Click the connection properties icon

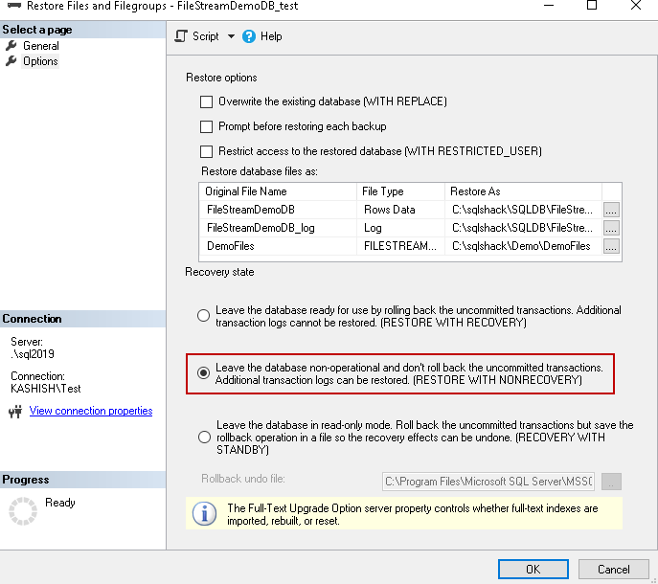tap(14, 412)
